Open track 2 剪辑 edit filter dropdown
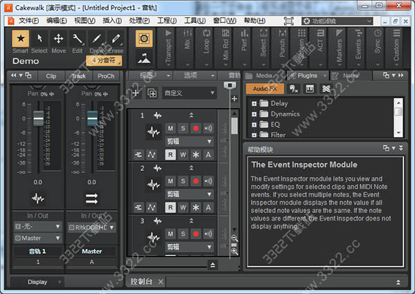Image resolution: width=415 pixels, height=294 pixels. point(190,194)
